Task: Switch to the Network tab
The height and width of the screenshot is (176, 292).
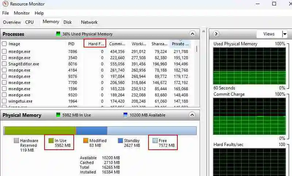Action: (89, 22)
